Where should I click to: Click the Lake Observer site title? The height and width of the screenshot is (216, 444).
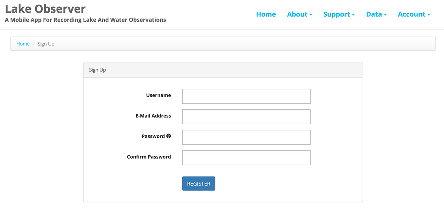45,9
